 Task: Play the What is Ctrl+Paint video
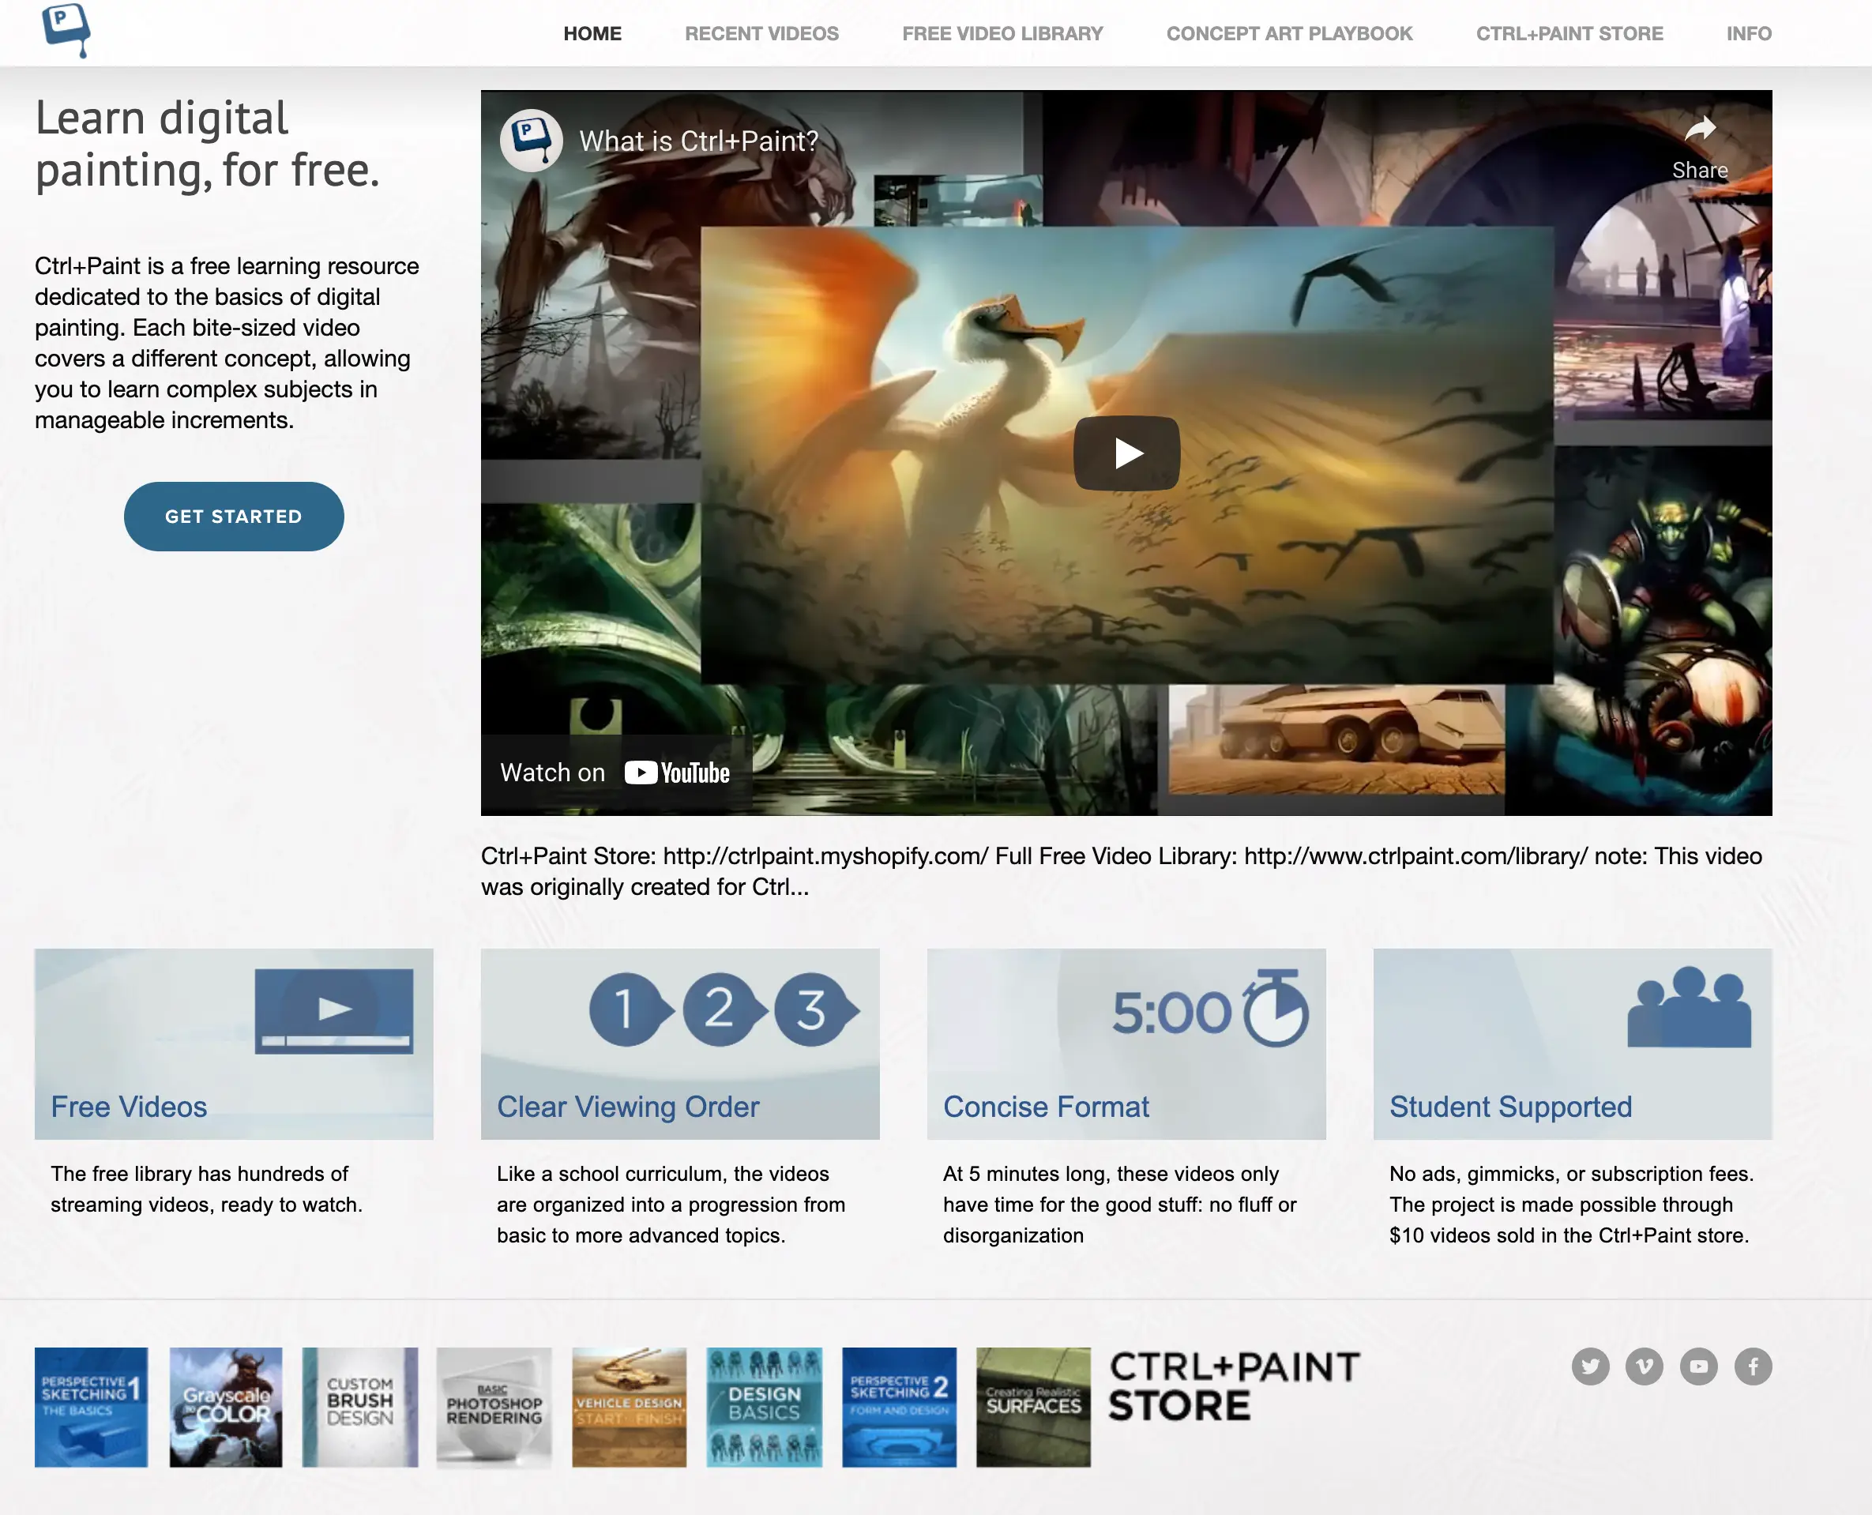1126,453
